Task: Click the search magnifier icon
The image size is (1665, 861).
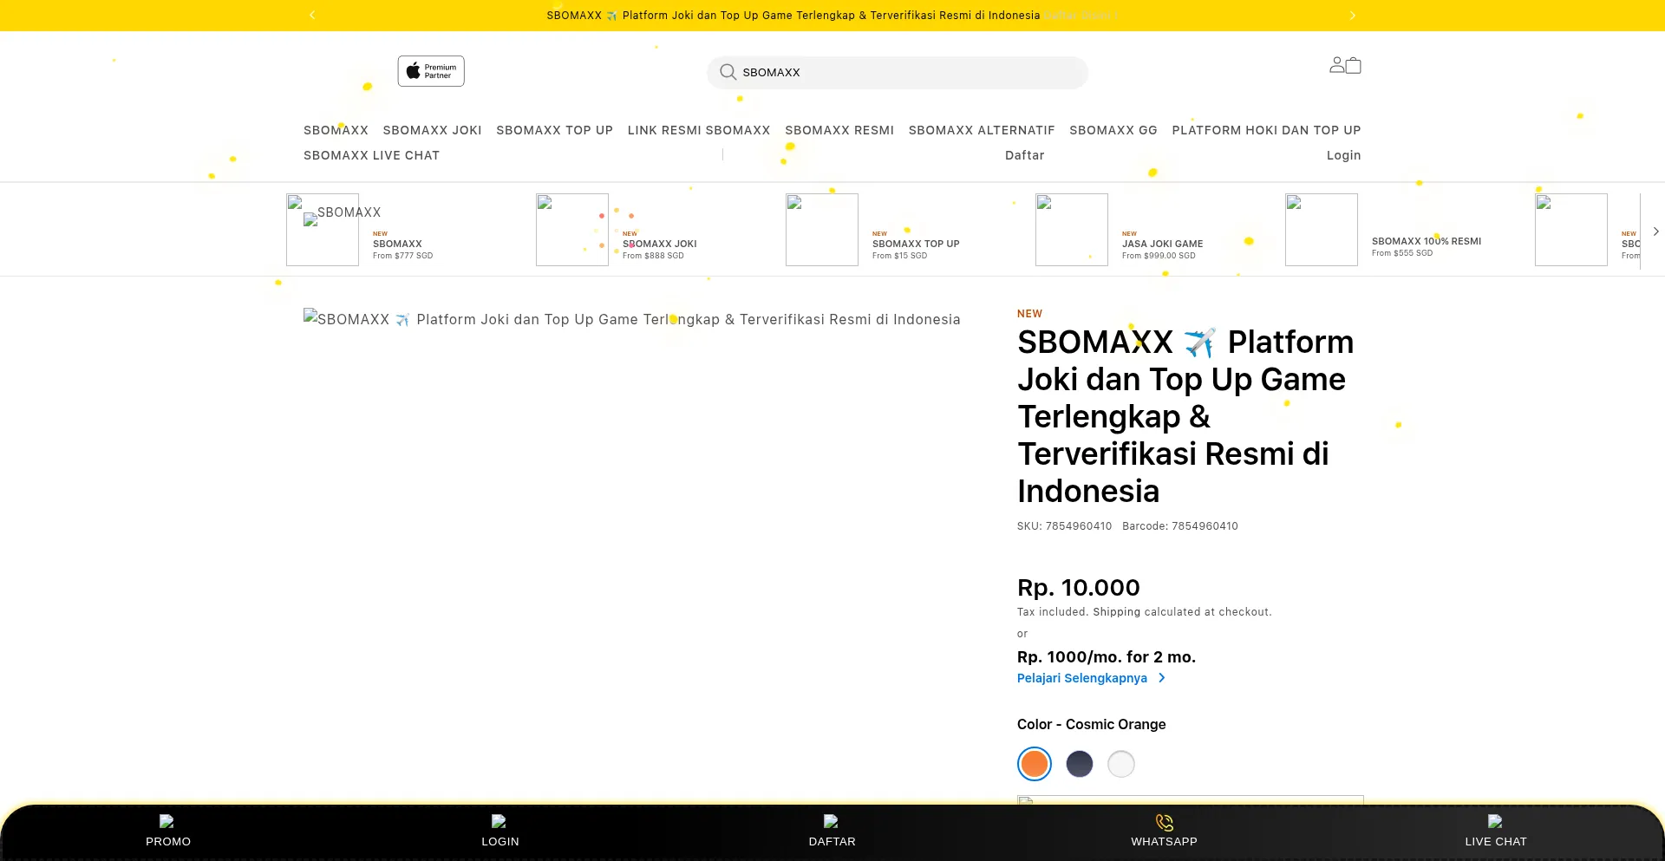Action: point(728,72)
